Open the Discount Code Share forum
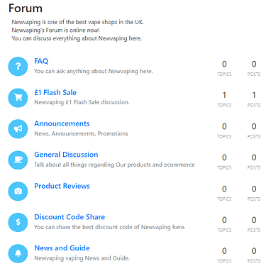The width and height of the screenshot is (266, 266). tap(70, 217)
